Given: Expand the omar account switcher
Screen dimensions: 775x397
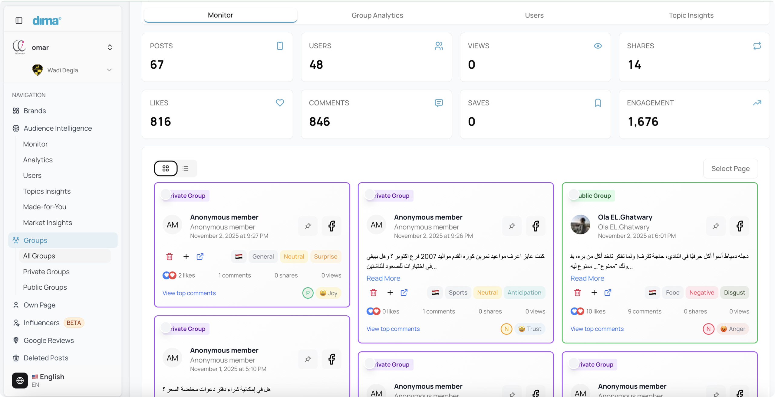Looking at the screenshot, I should coord(110,47).
